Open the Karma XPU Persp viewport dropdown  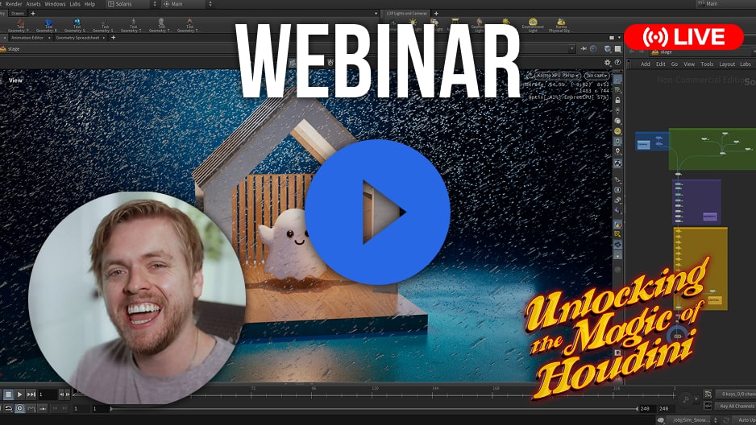coord(556,76)
